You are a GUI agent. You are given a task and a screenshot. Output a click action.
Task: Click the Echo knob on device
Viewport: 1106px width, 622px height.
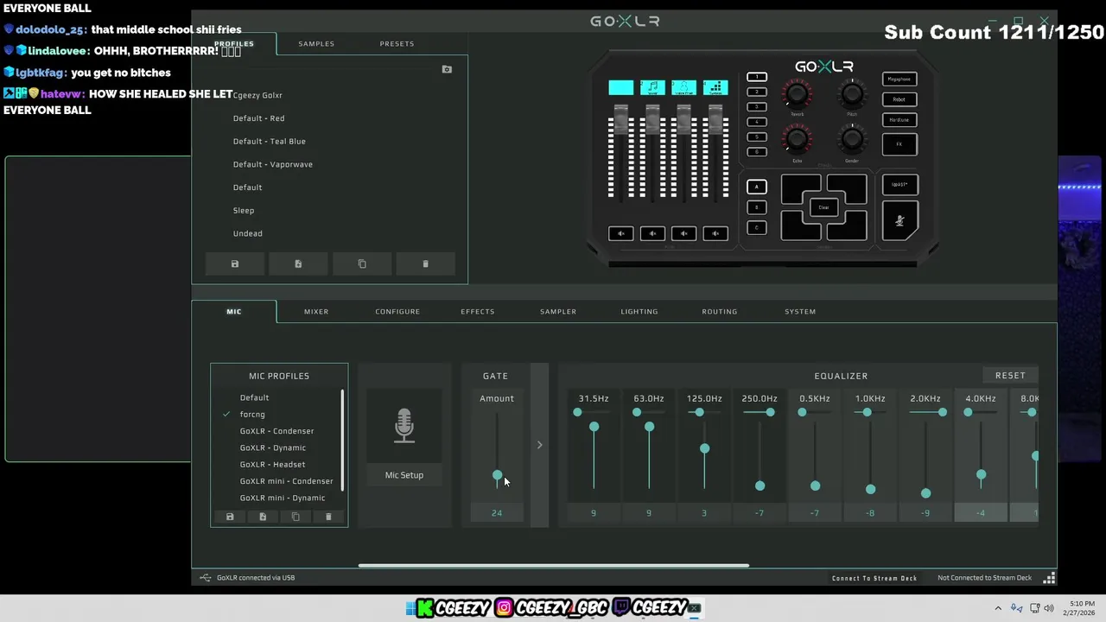click(797, 139)
